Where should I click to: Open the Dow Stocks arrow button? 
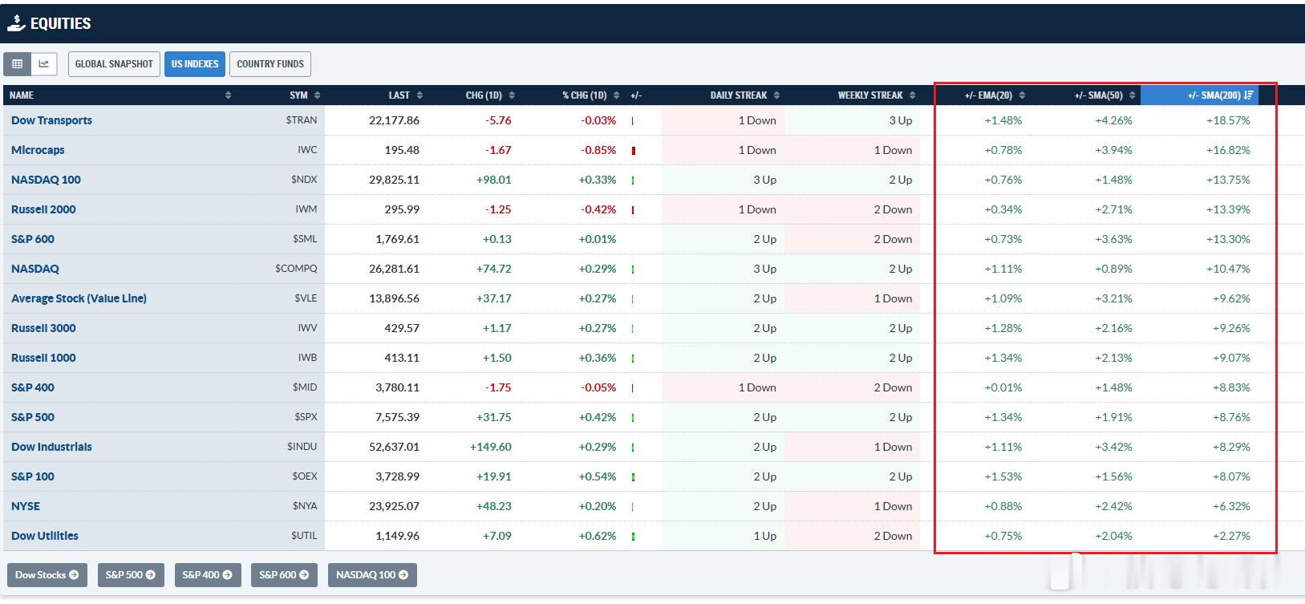pos(47,575)
